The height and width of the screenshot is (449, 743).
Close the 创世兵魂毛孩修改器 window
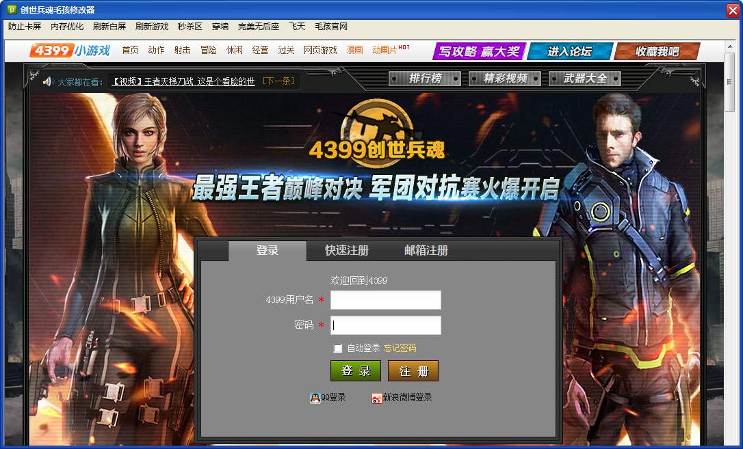click(x=733, y=10)
